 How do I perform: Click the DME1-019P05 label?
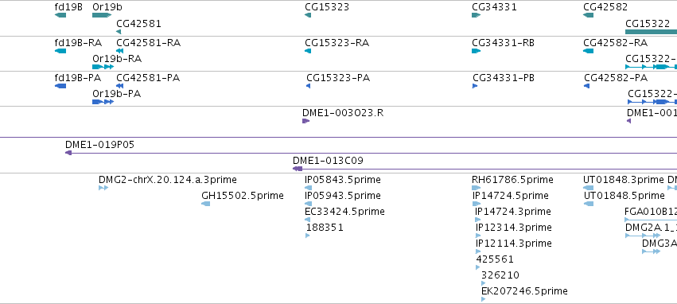coord(99,144)
